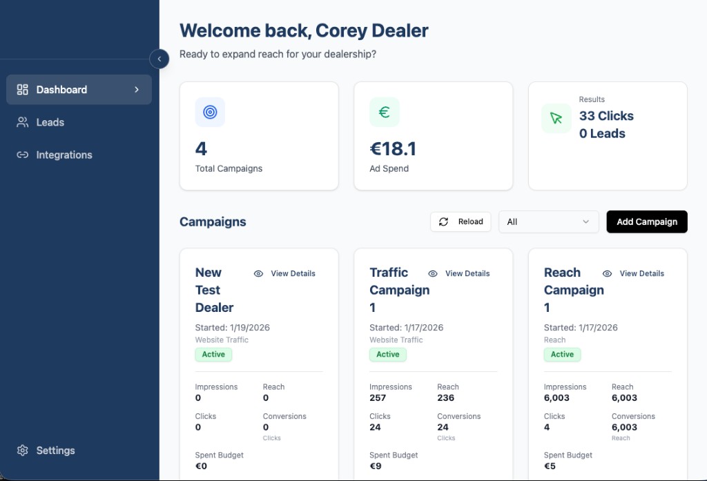
Task: Click the Welcome back, Corey Dealer heading
Action: (304, 30)
